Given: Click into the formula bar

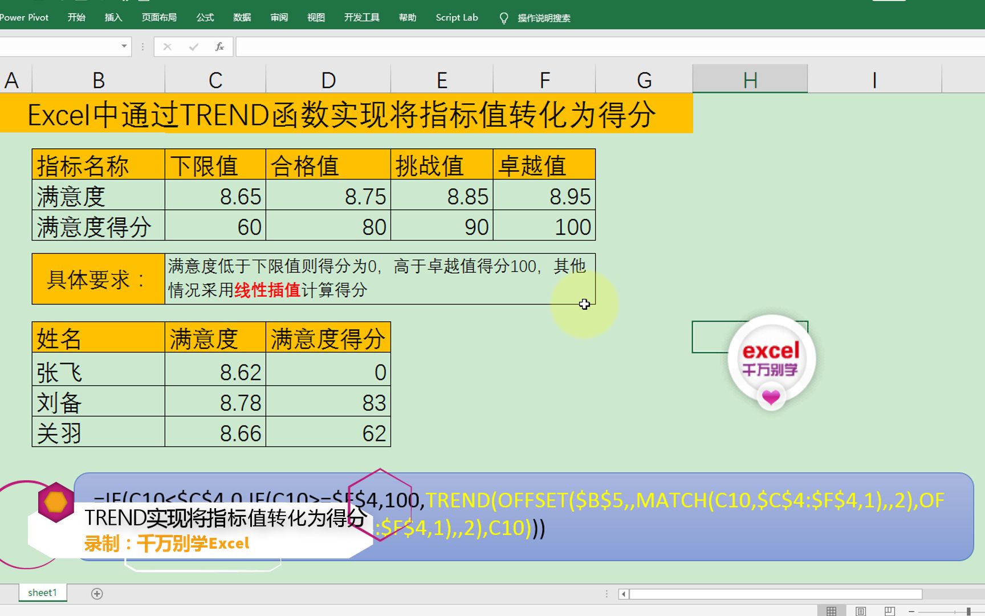Looking at the screenshot, I should [x=610, y=47].
